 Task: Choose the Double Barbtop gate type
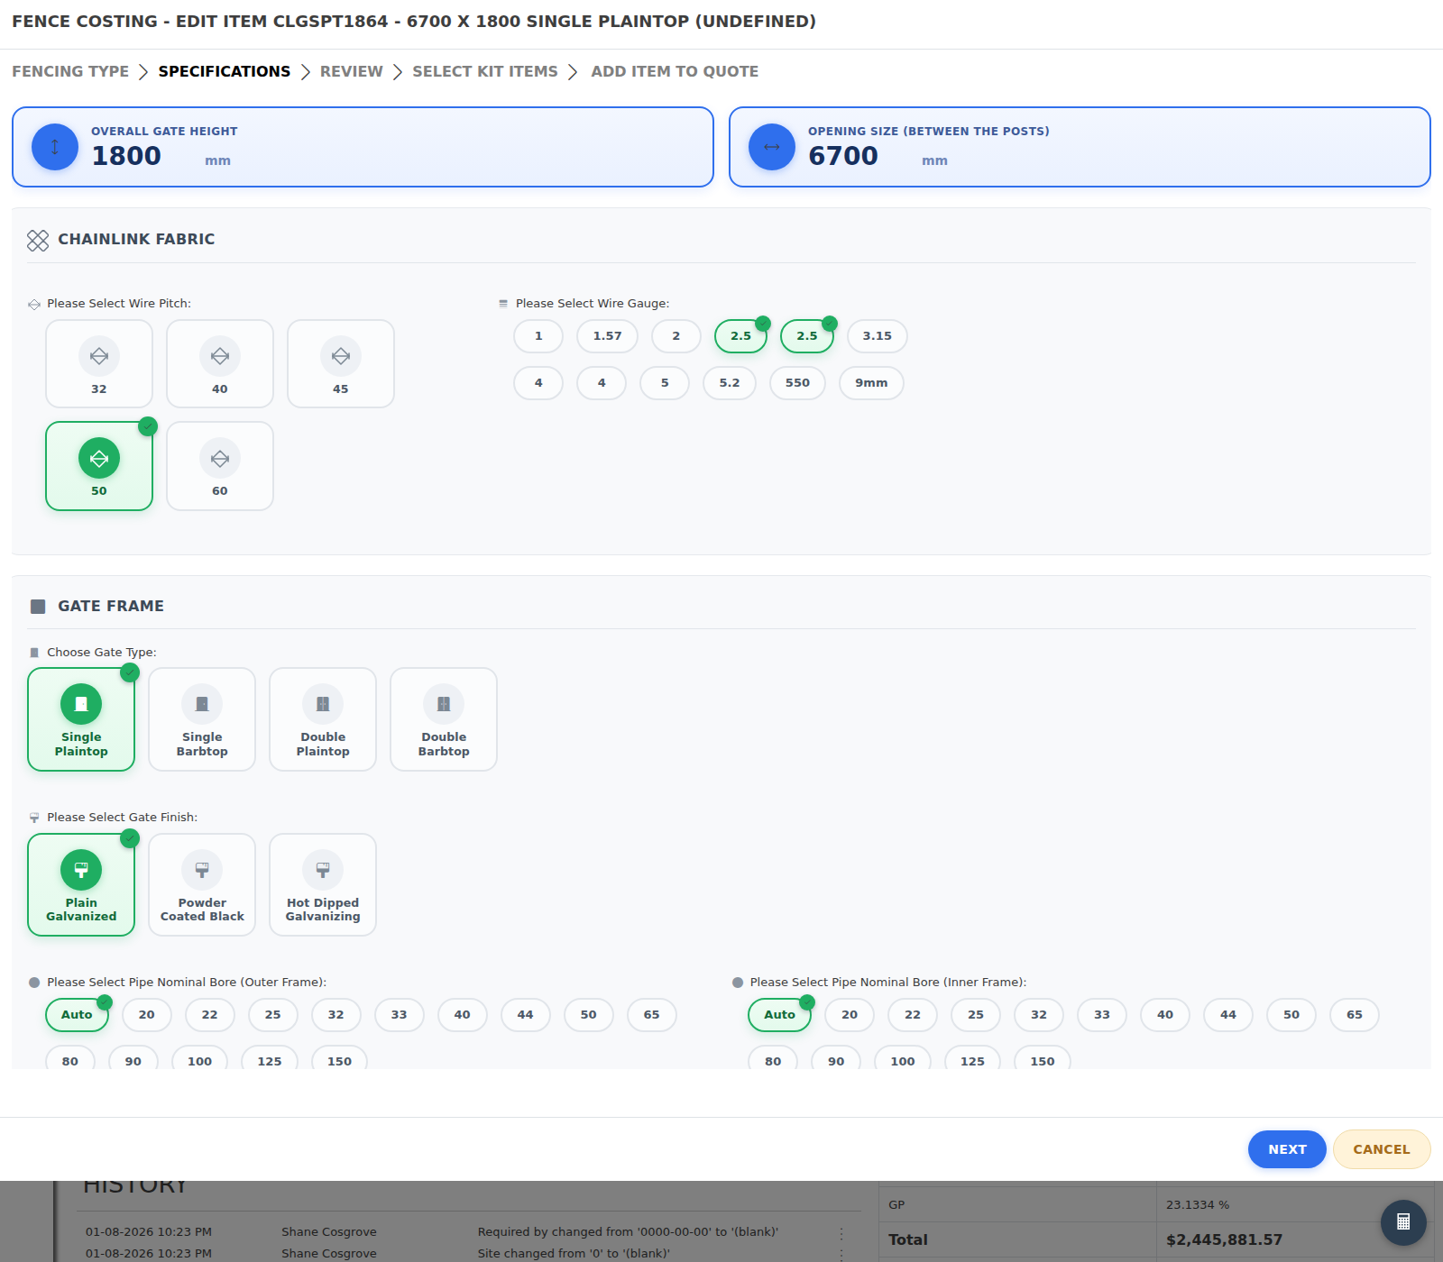(444, 719)
